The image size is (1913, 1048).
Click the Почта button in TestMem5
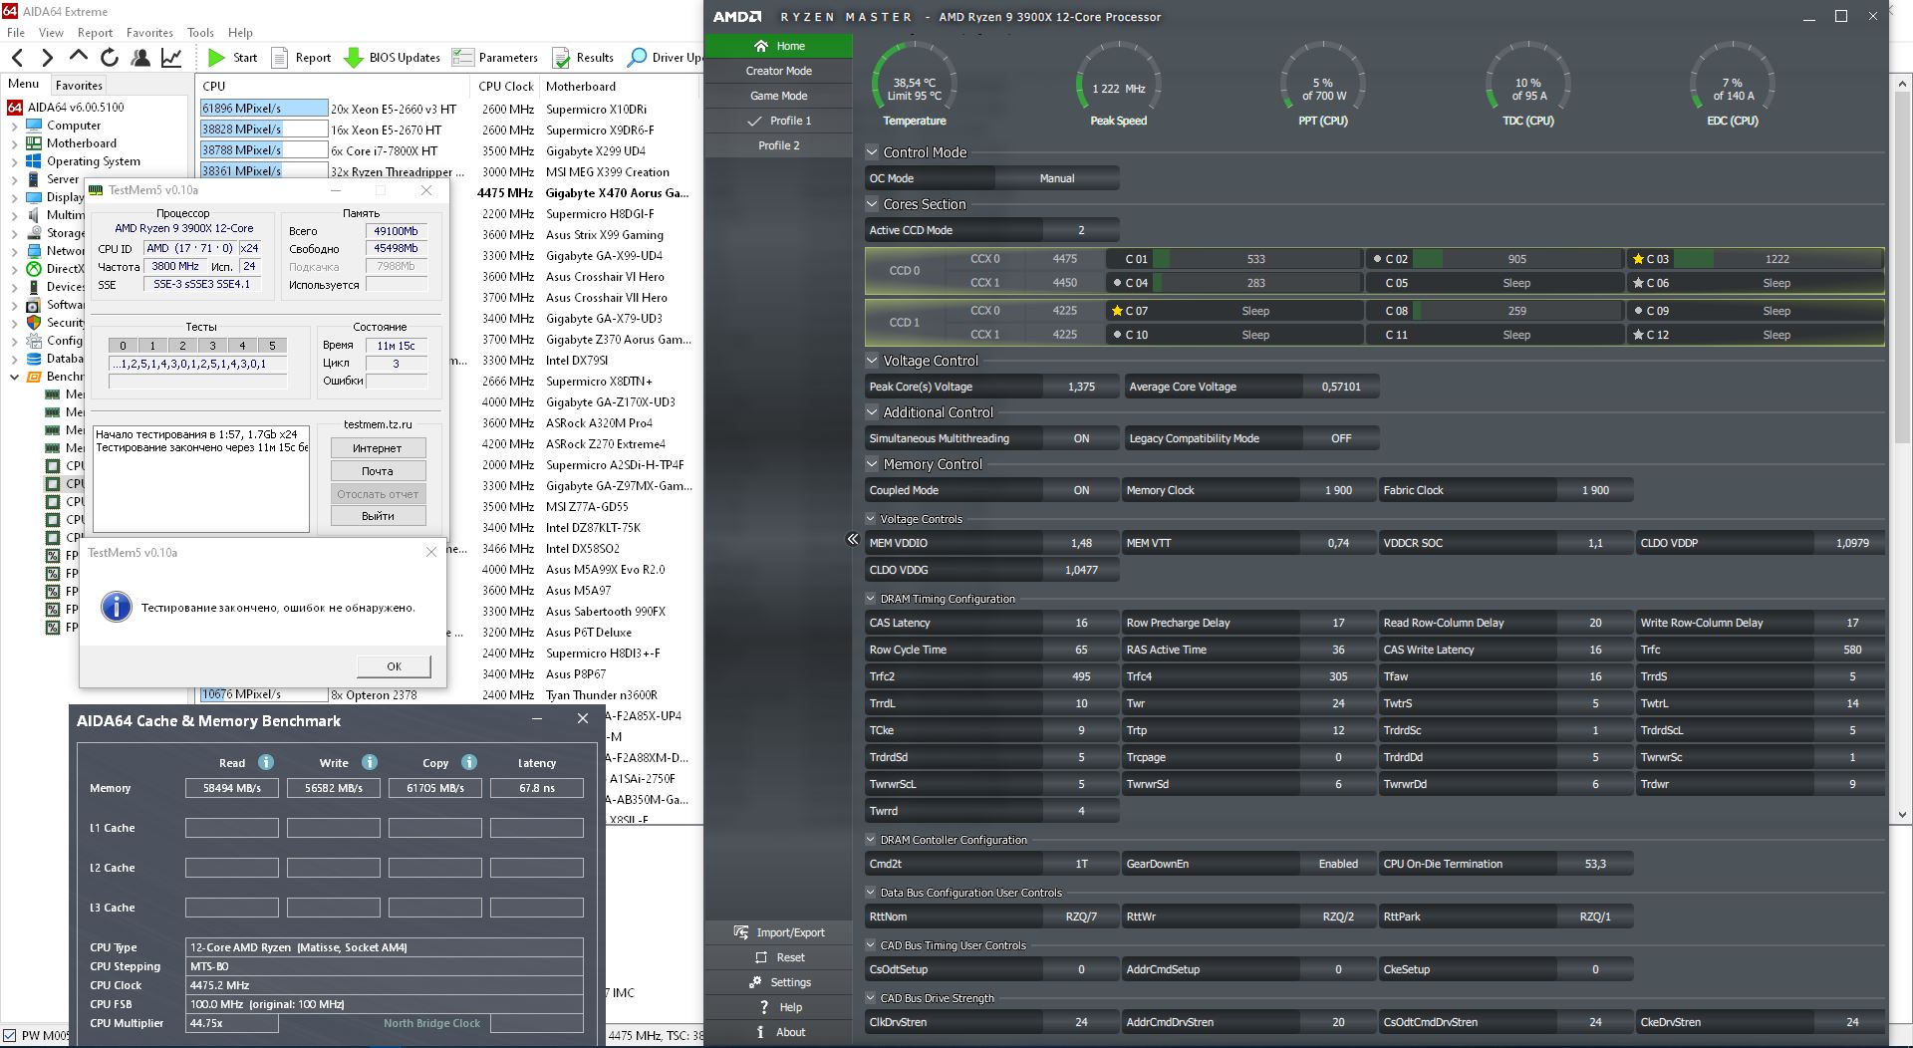pos(378,471)
